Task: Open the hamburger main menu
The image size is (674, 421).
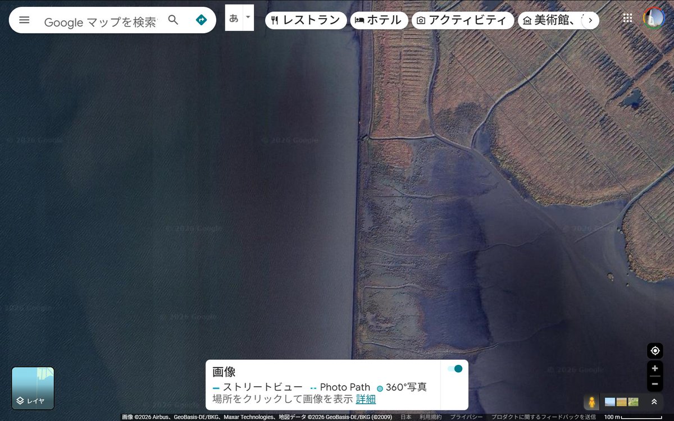Action: pos(24,20)
